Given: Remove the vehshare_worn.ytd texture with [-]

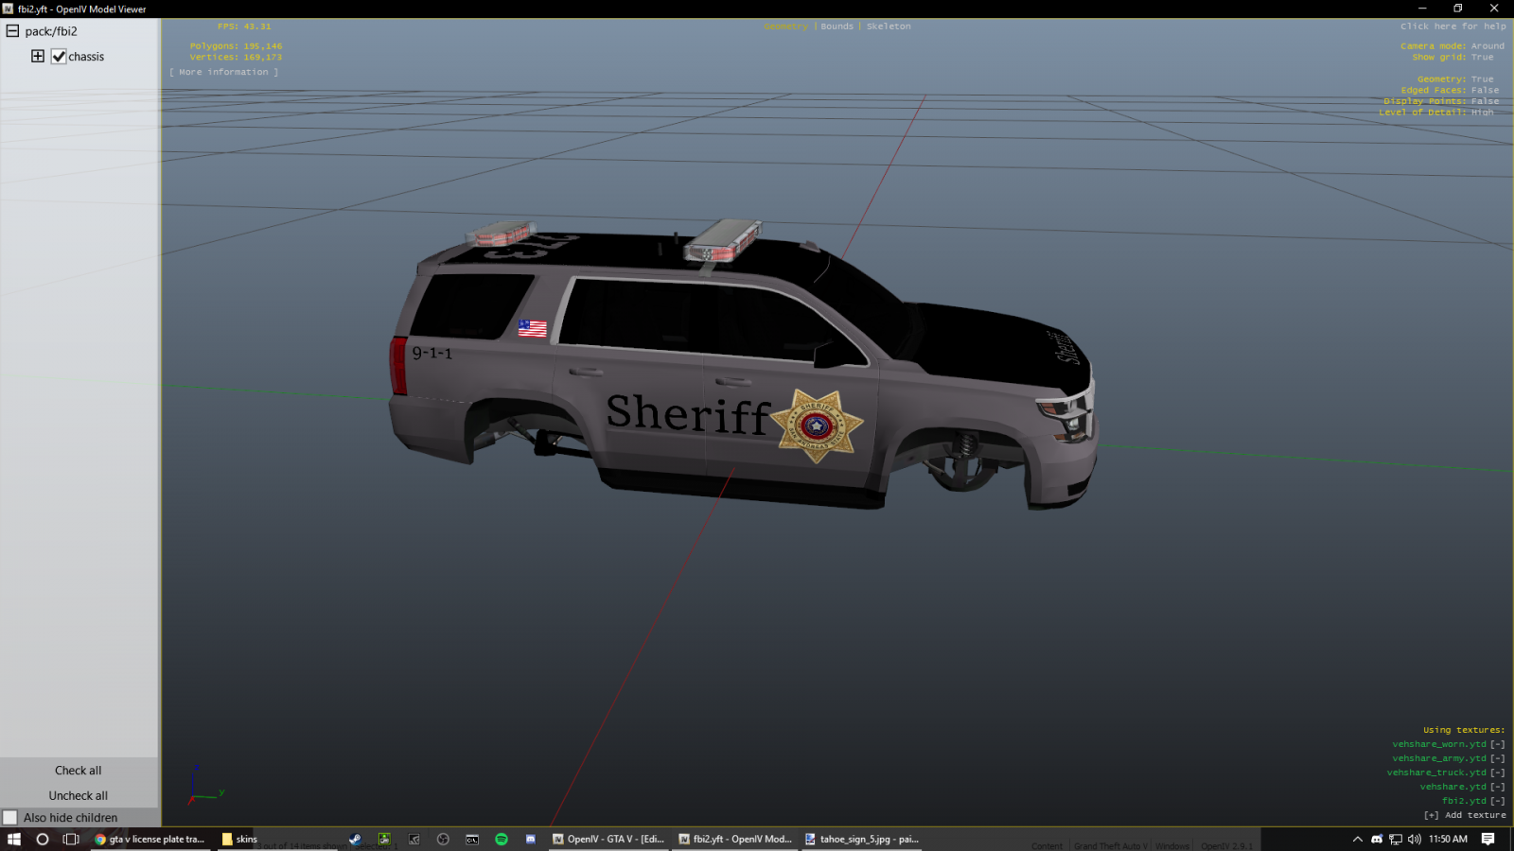Looking at the screenshot, I should coord(1497,744).
